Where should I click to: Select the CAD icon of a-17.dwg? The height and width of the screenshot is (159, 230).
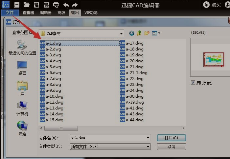coord(123,43)
